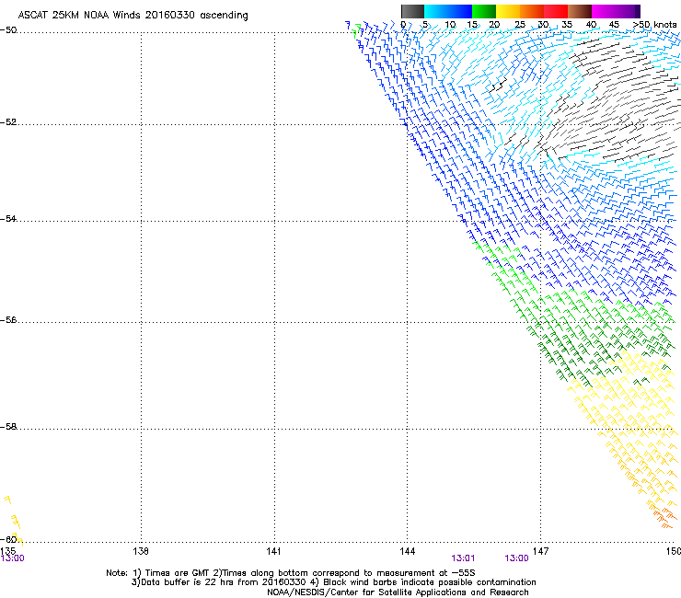Click the yellow 20-25 knots color segment
This screenshot has height=598, width=681.
coord(508,11)
